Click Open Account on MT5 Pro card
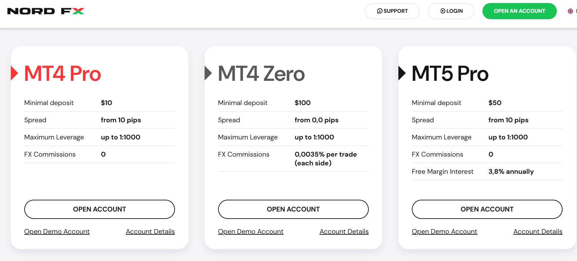 tap(487, 209)
